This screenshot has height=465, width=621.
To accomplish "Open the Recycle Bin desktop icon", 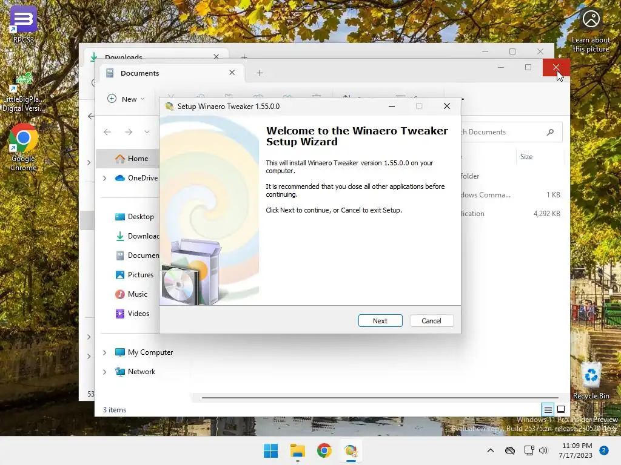I will pyautogui.click(x=591, y=380).
